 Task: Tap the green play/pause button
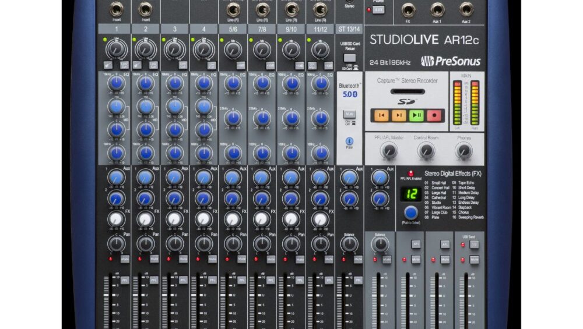point(416,115)
